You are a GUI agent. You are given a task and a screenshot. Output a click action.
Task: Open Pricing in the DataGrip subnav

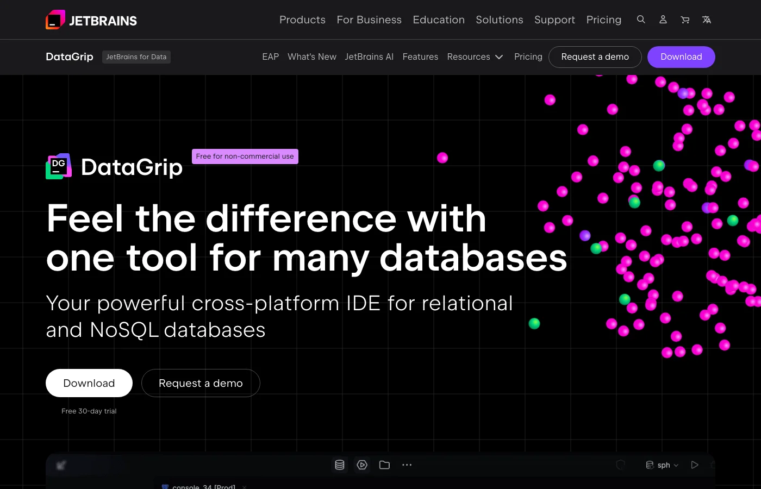(x=528, y=57)
